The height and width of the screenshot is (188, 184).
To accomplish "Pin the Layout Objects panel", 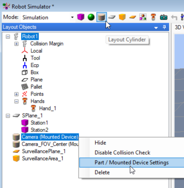I will click(x=164, y=27).
